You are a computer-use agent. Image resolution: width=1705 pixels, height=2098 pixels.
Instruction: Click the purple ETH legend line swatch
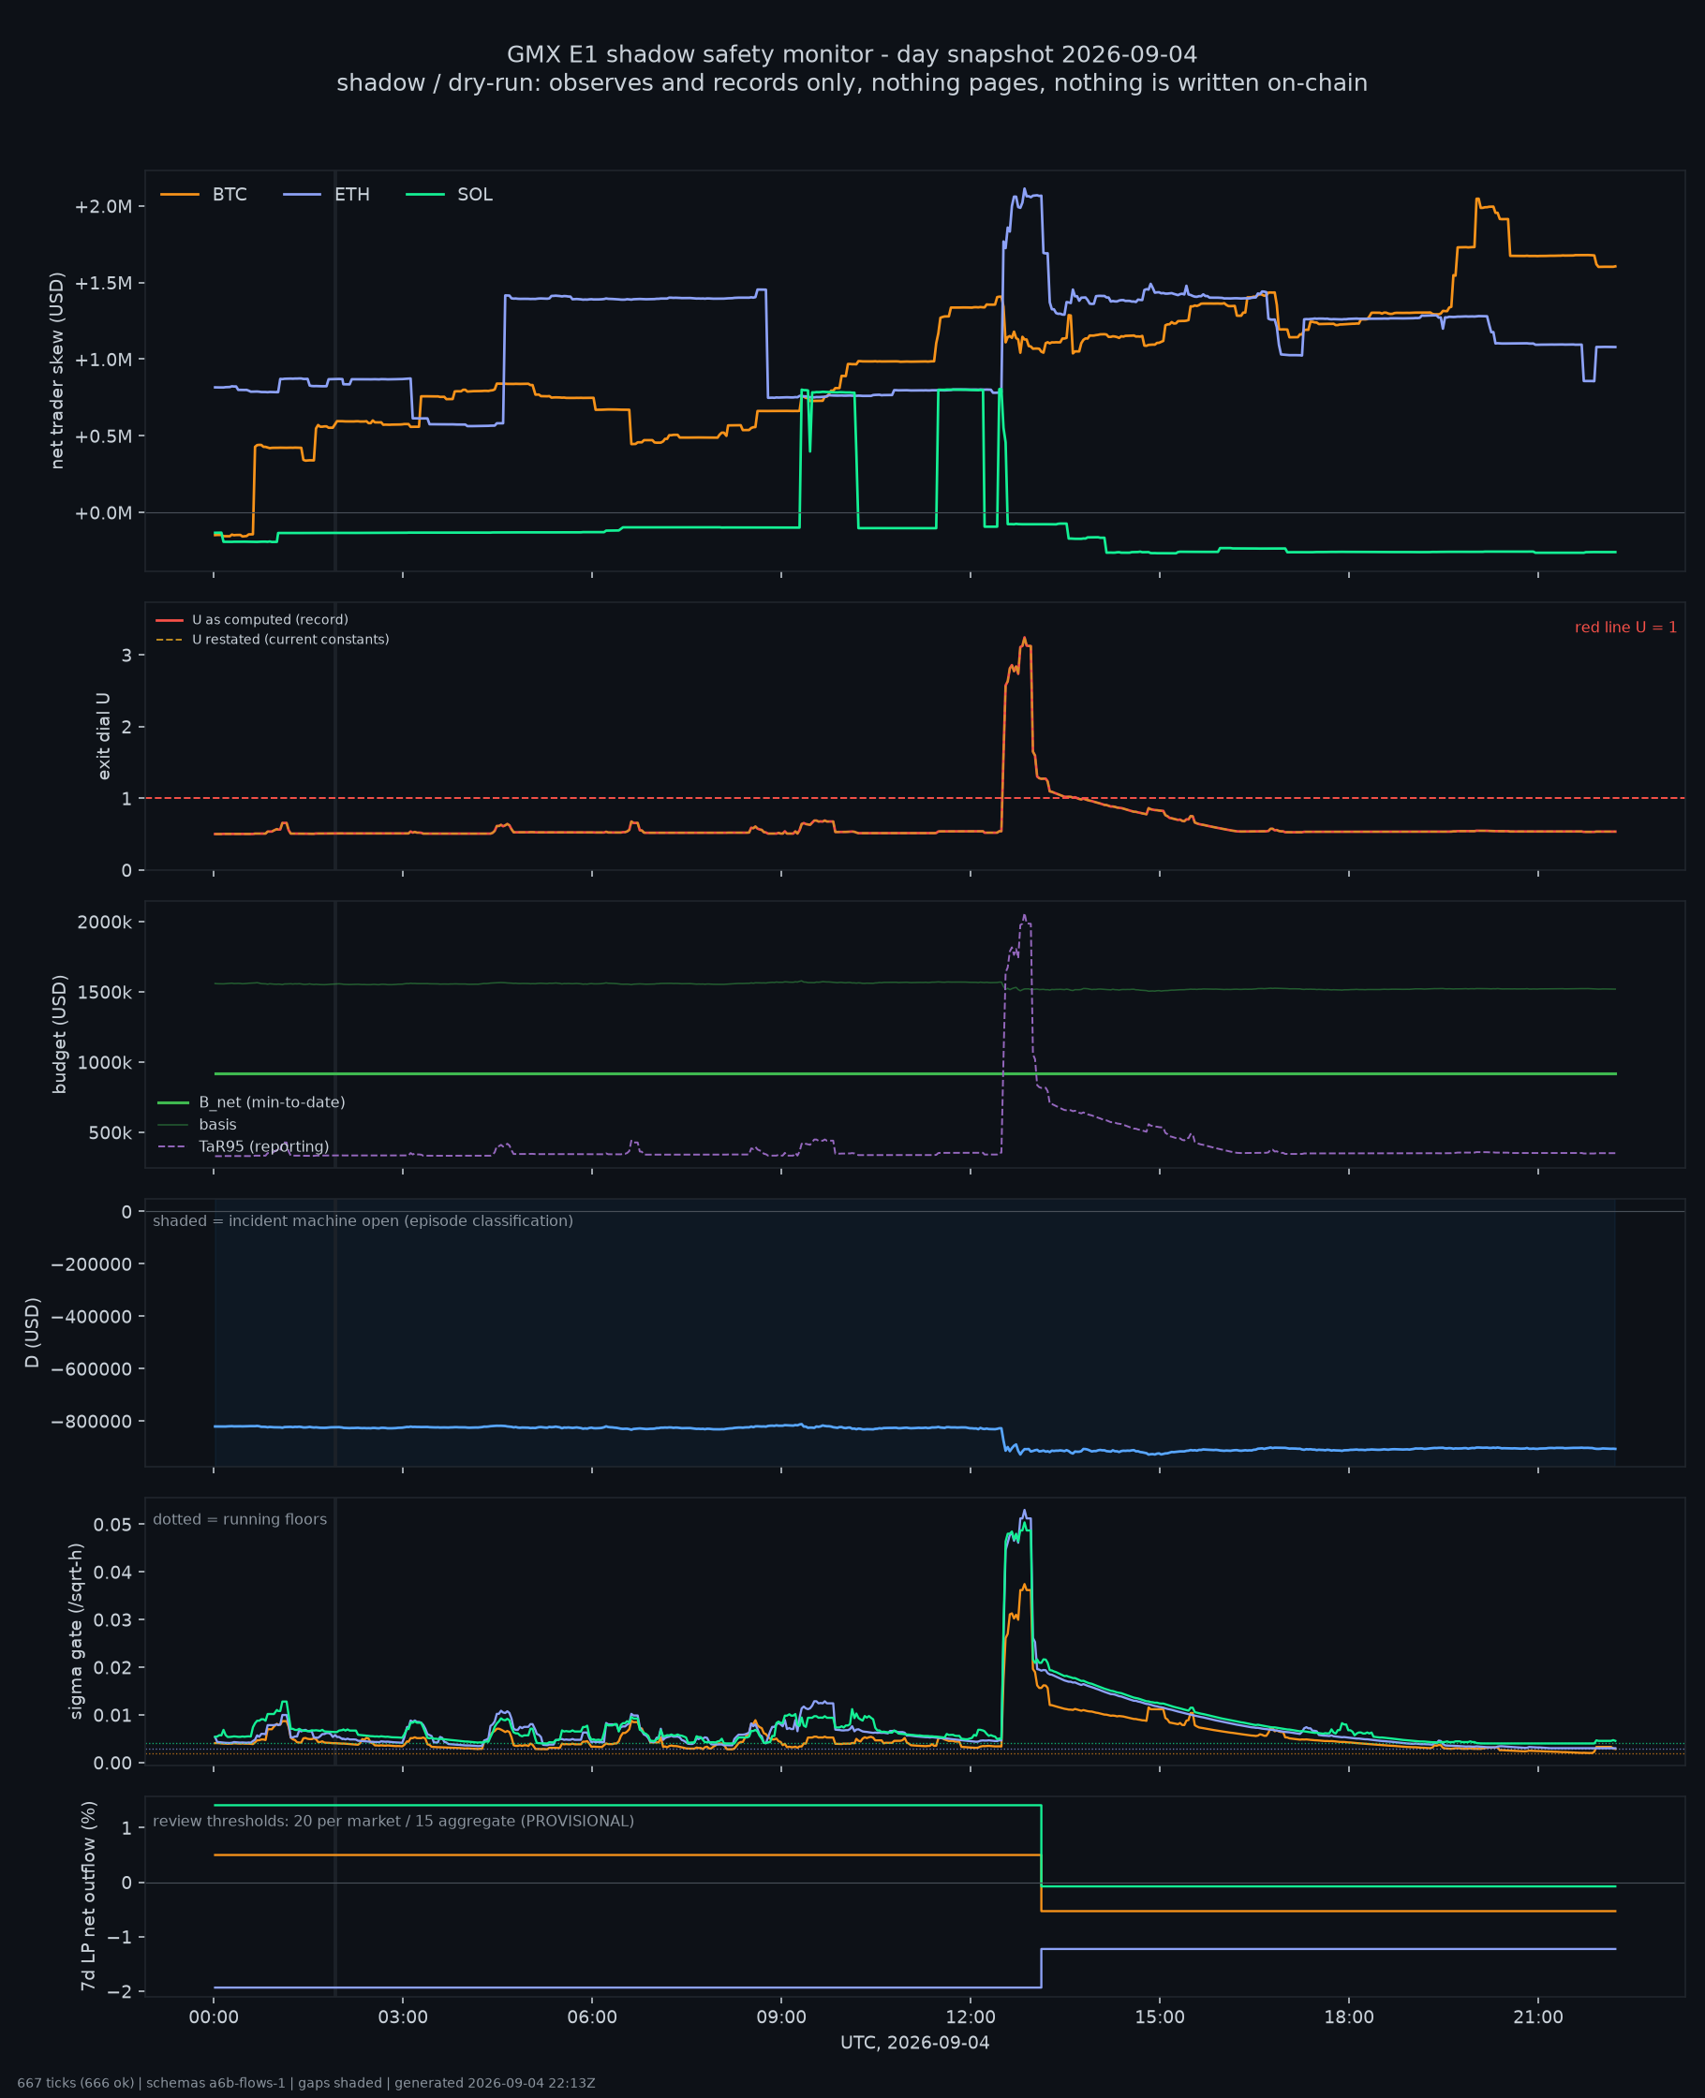(303, 195)
